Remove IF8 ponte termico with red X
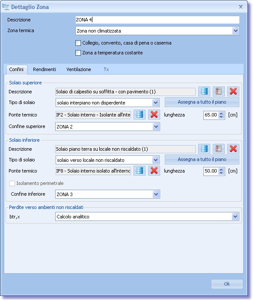 tap(154, 171)
